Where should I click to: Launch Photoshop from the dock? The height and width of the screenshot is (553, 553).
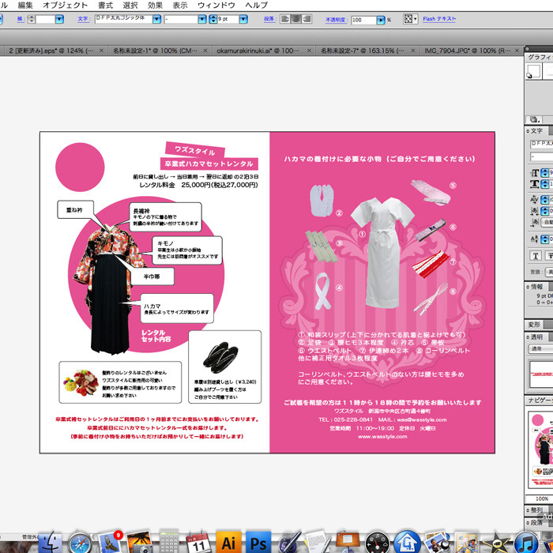258,543
